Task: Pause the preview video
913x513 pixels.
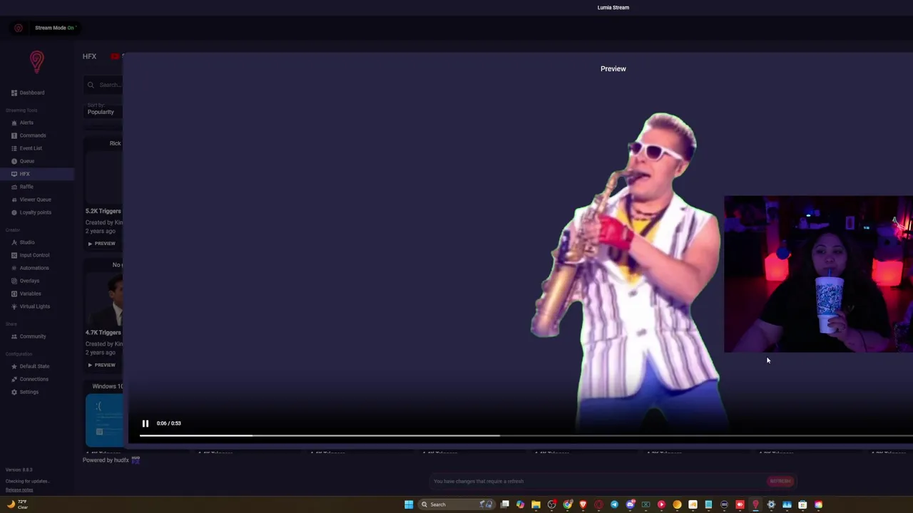Action: tap(146, 423)
